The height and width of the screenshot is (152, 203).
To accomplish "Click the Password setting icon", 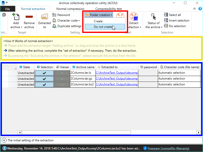I will (x=55, y=15).
